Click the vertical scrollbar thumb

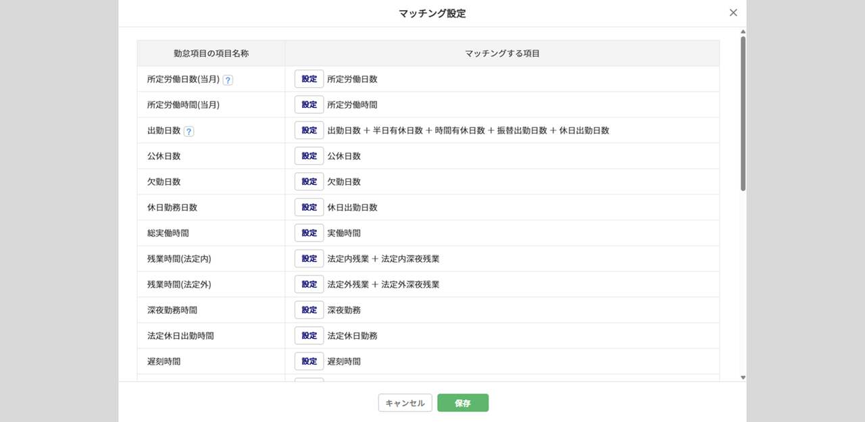[x=743, y=113]
